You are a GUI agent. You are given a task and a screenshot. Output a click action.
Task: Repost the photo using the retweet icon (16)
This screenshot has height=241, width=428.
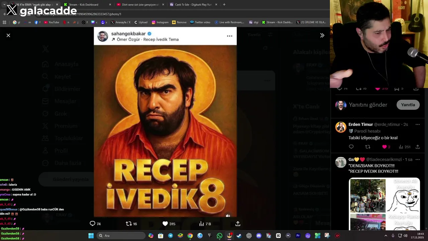pyautogui.click(x=131, y=224)
